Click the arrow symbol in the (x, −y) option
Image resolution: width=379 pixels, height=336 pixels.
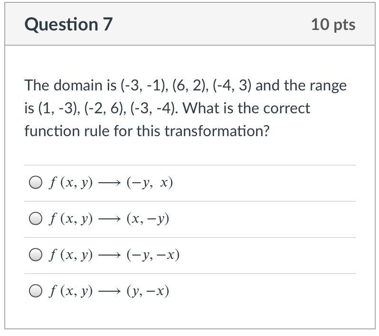tap(109, 219)
